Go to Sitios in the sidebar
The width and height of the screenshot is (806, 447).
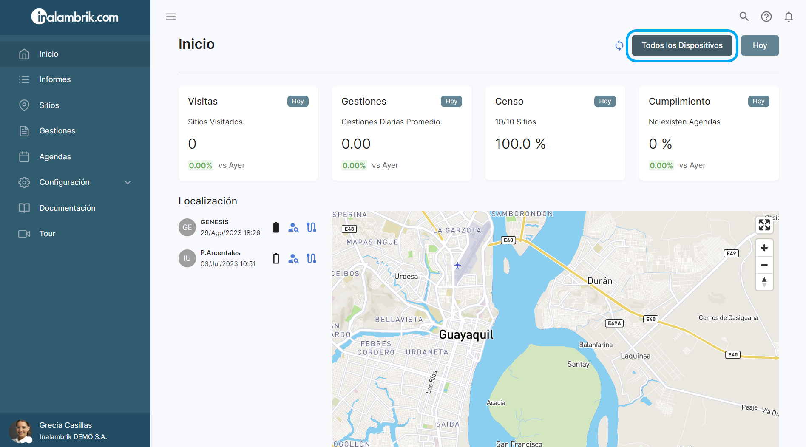coord(75,105)
